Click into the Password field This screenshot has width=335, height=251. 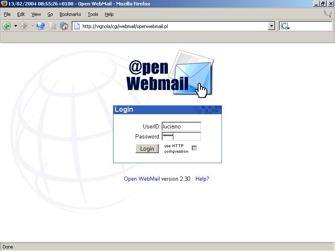tap(181, 136)
